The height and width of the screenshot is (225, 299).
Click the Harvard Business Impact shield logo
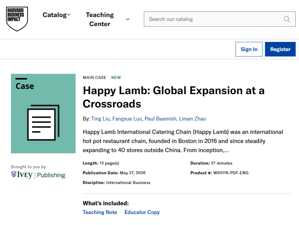[x=17, y=19]
